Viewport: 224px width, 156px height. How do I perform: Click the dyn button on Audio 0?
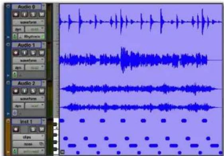[x=18, y=29]
